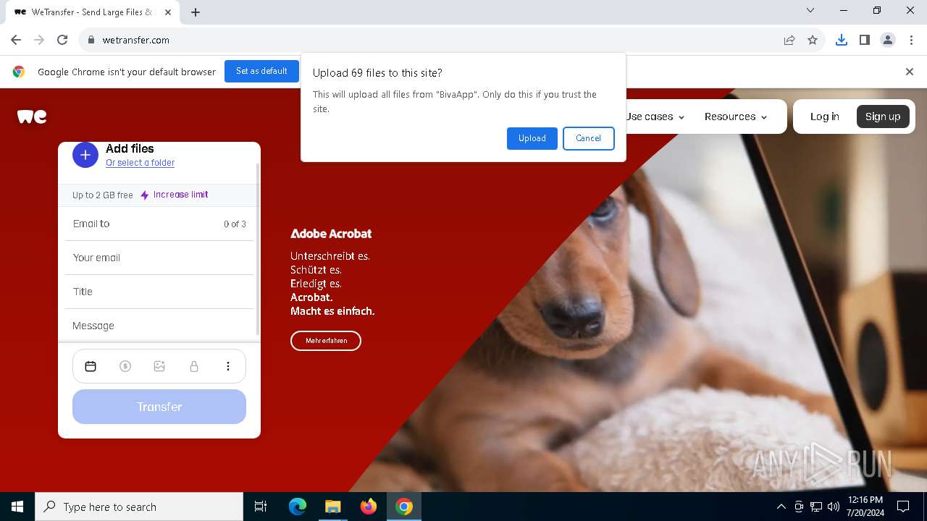Click the Title field
The height and width of the screenshot is (521, 927).
coord(159,292)
